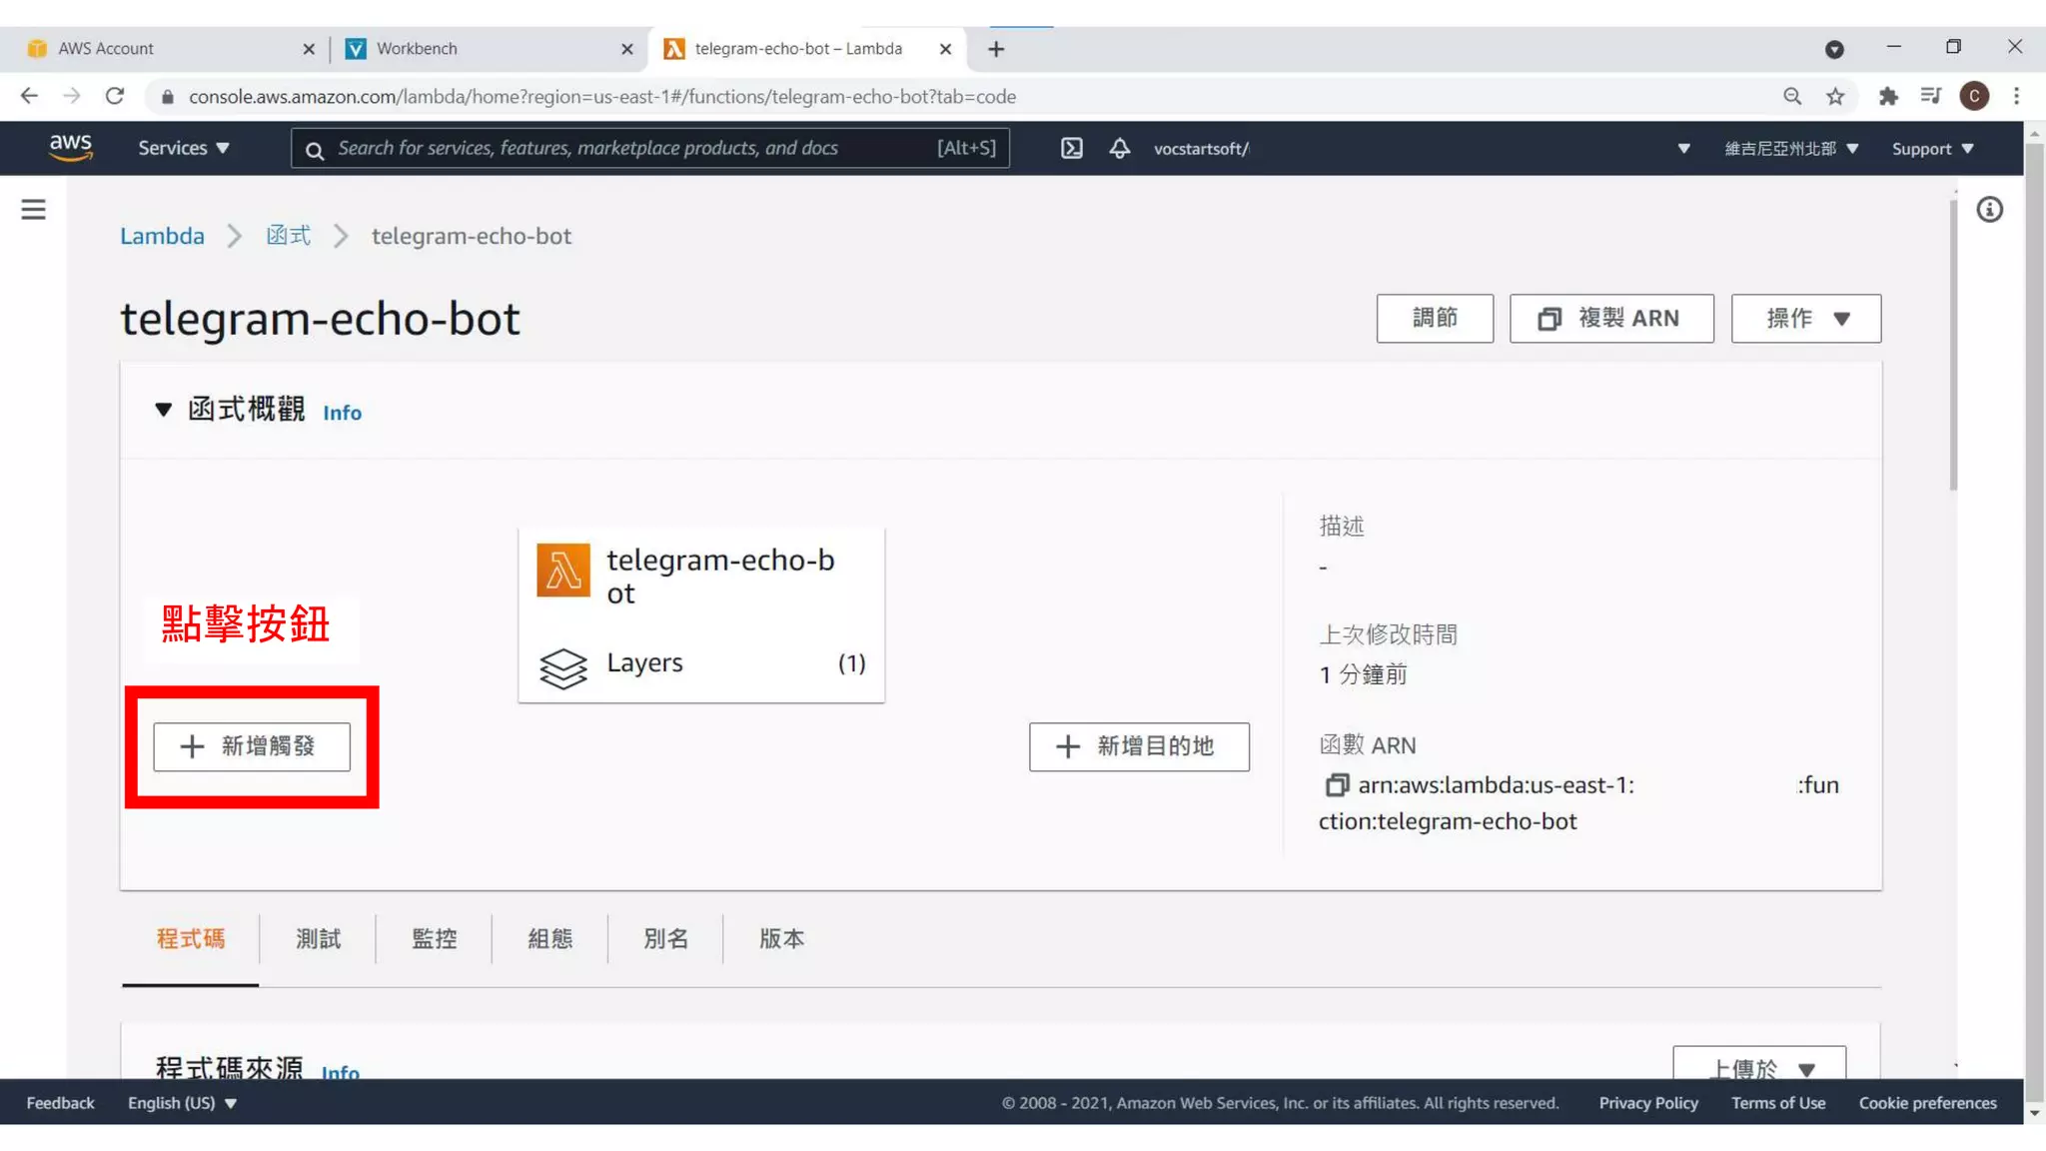The width and height of the screenshot is (2046, 1151).
Task: Open the Info link beside 函式概觀
Action: [342, 413]
